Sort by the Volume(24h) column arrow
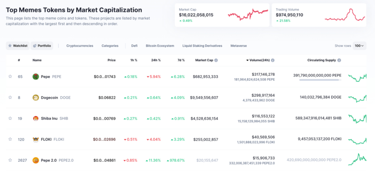Screen dimensions: 375x171 tap(247, 60)
